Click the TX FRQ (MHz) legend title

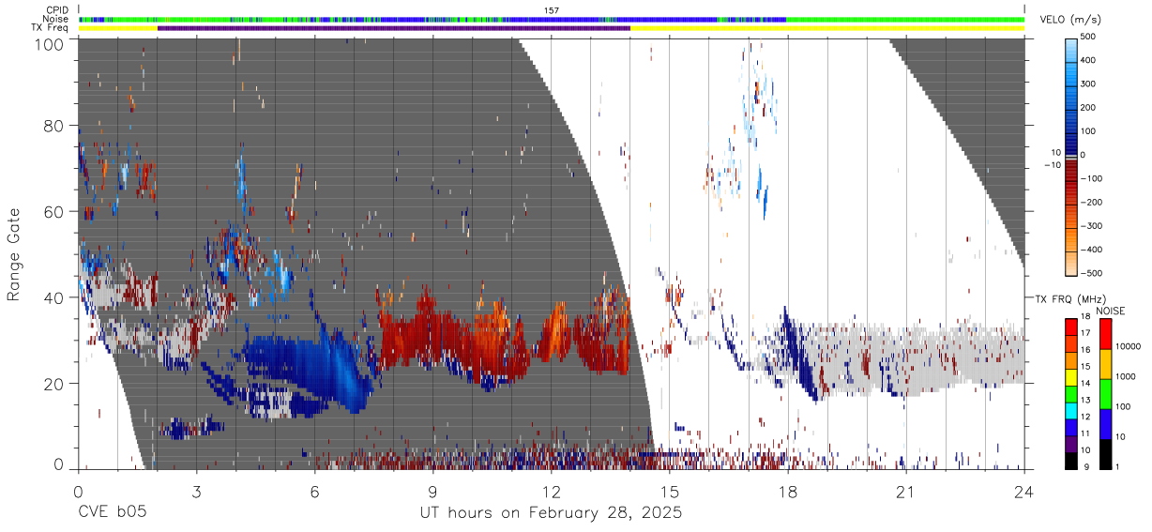pos(1069,298)
